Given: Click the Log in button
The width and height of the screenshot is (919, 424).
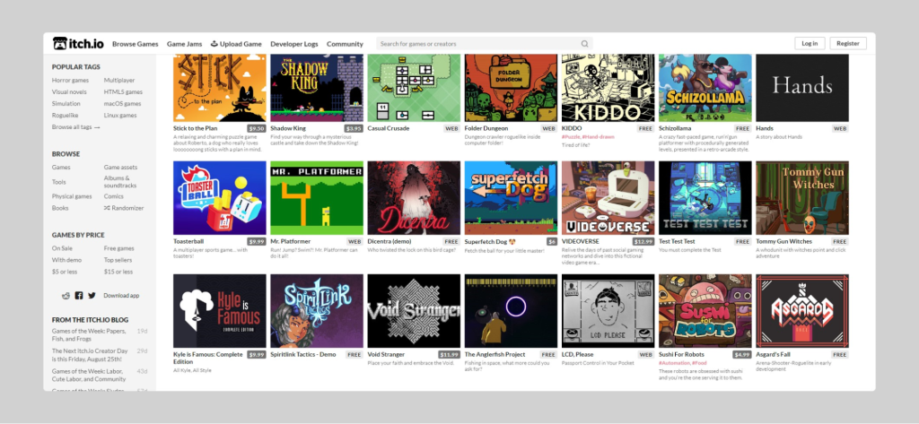Looking at the screenshot, I should tap(810, 43).
